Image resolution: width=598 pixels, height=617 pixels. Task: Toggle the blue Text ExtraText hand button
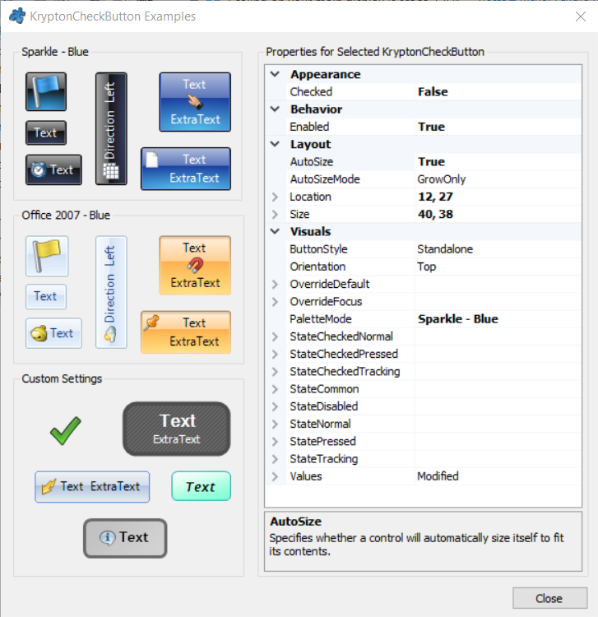[195, 102]
